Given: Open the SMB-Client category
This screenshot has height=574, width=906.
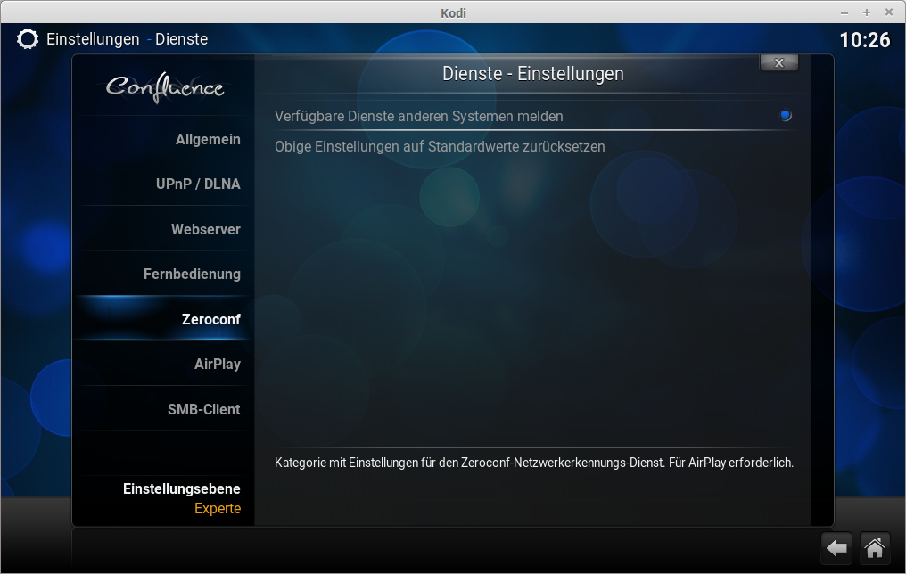Looking at the screenshot, I should coord(203,409).
